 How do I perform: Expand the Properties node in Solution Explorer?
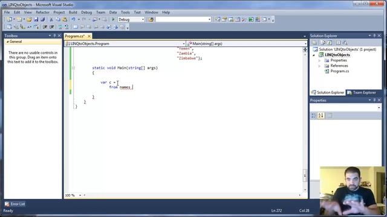(319, 60)
